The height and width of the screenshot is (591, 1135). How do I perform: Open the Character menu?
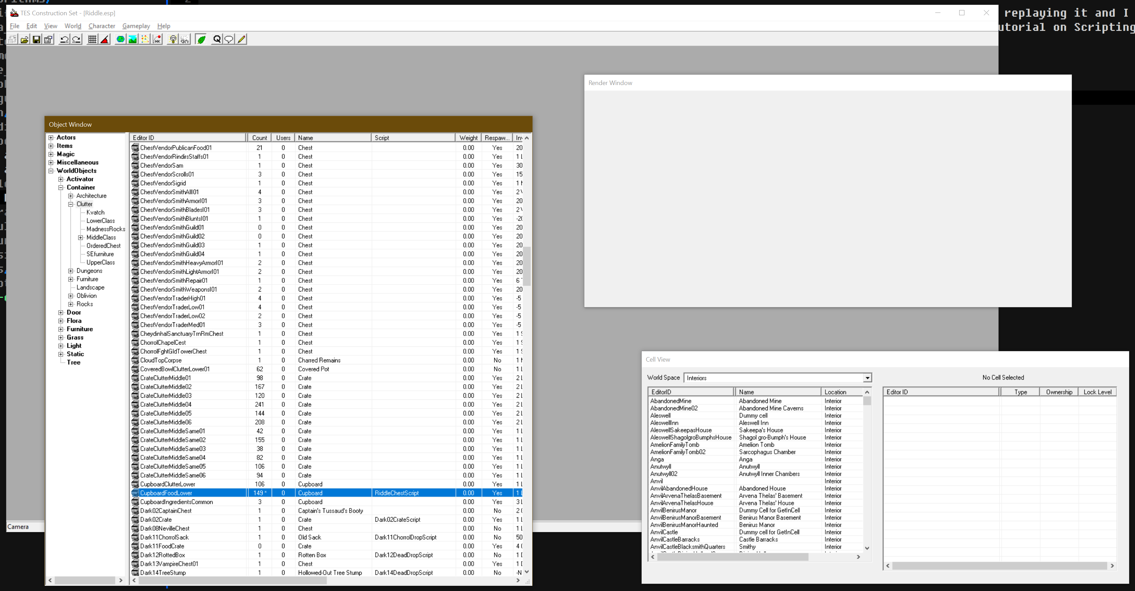[101, 26]
